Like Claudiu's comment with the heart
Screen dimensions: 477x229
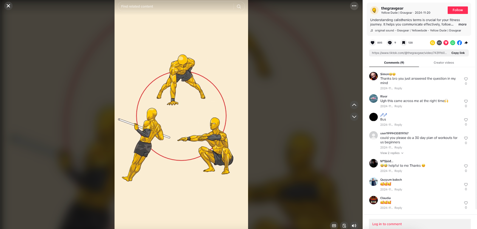(x=466, y=203)
